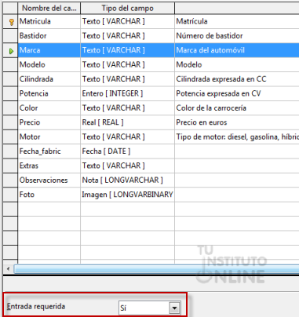Click the field type cell of Matricula
The width and height of the screenshot is (299, 317).
coord(127,21)
